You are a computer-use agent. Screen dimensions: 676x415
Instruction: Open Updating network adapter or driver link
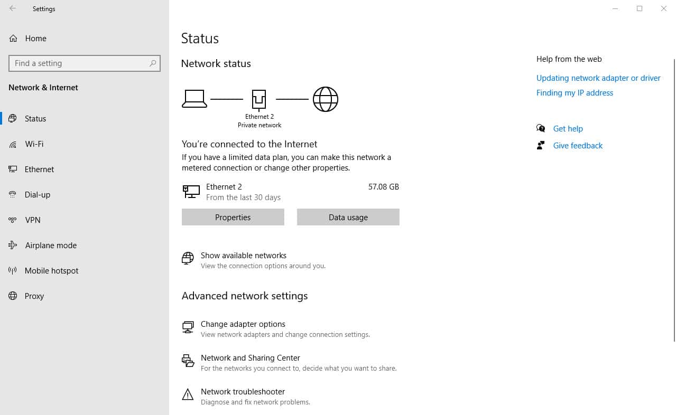coord(598,78)
